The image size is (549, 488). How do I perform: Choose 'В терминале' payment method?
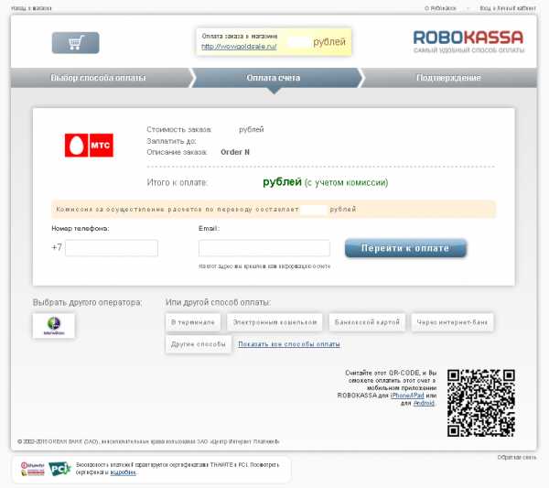pyautogui.click(x=192, y=321)
